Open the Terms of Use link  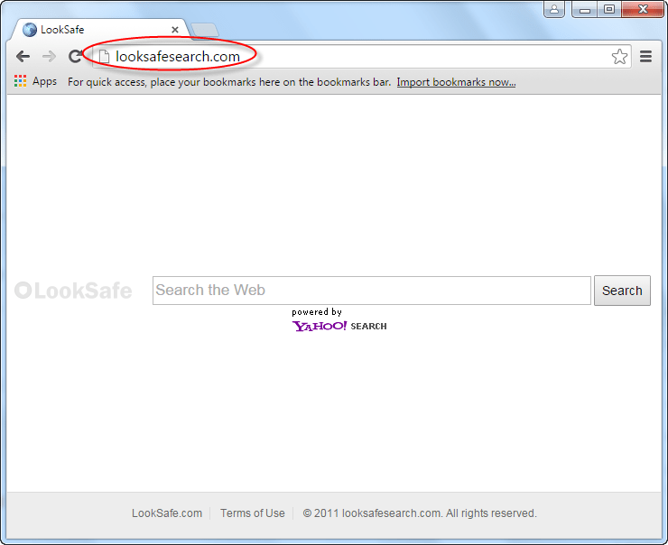pyautogui.click(x=252, y=513)
